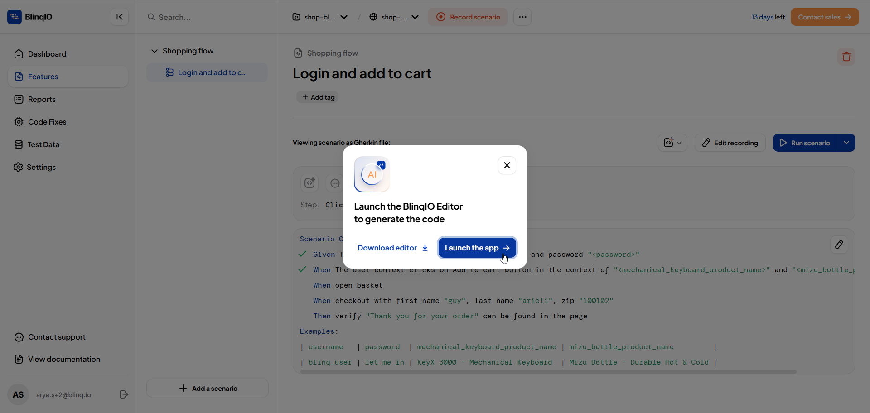Click 13 days left text

point(768,17)
